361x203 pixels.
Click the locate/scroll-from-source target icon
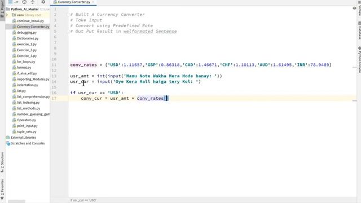pyautogui.click(x=24, y=2)
